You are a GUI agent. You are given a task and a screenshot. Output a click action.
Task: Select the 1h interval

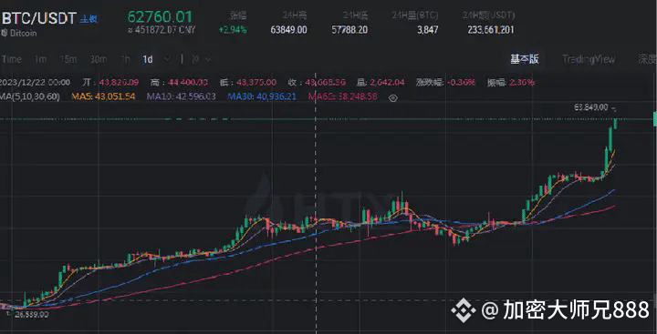click(125, 59)
